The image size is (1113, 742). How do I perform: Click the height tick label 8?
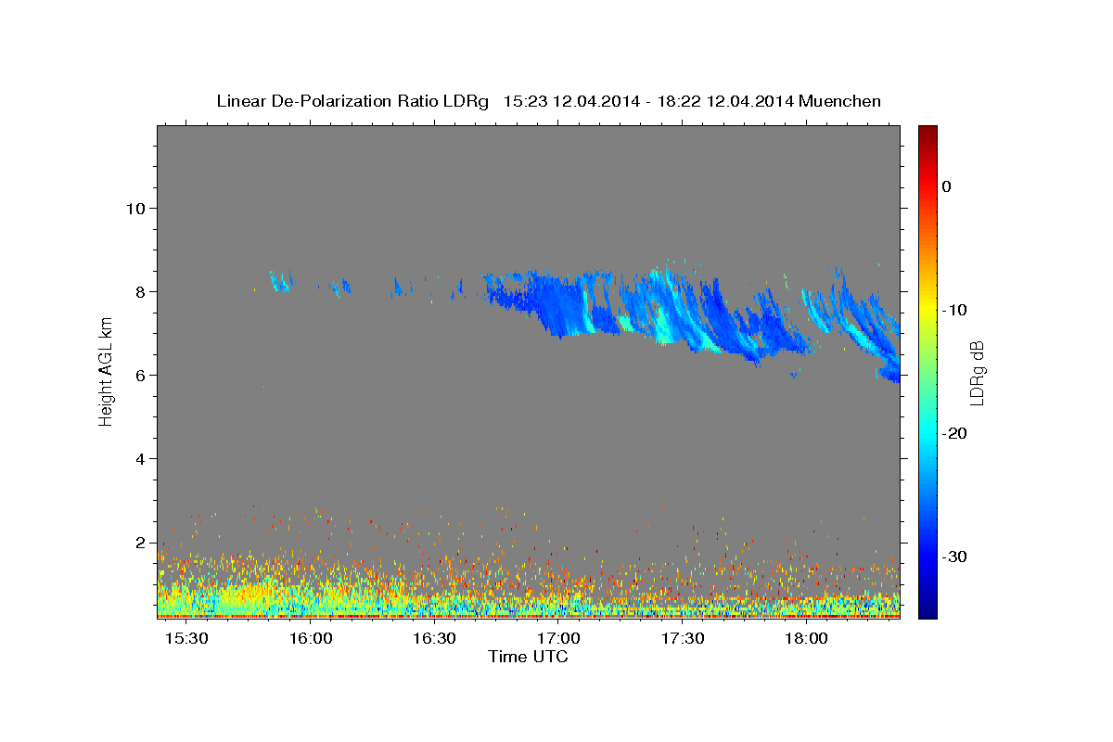coord(140,291)
